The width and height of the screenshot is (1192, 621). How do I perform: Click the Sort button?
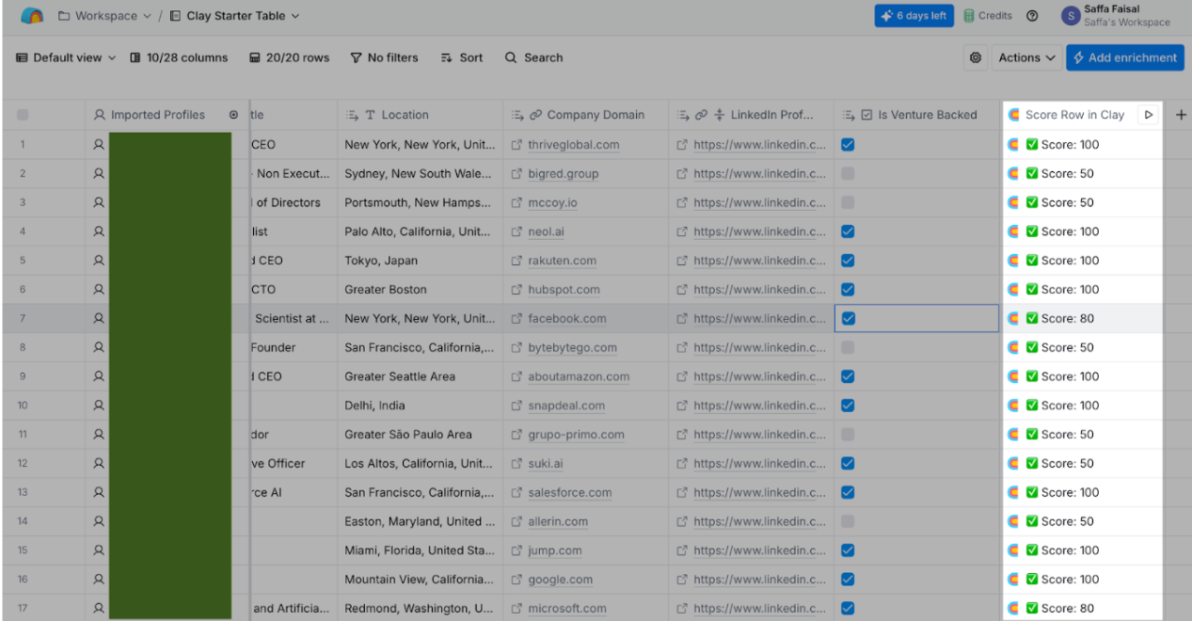coord(461,57)
